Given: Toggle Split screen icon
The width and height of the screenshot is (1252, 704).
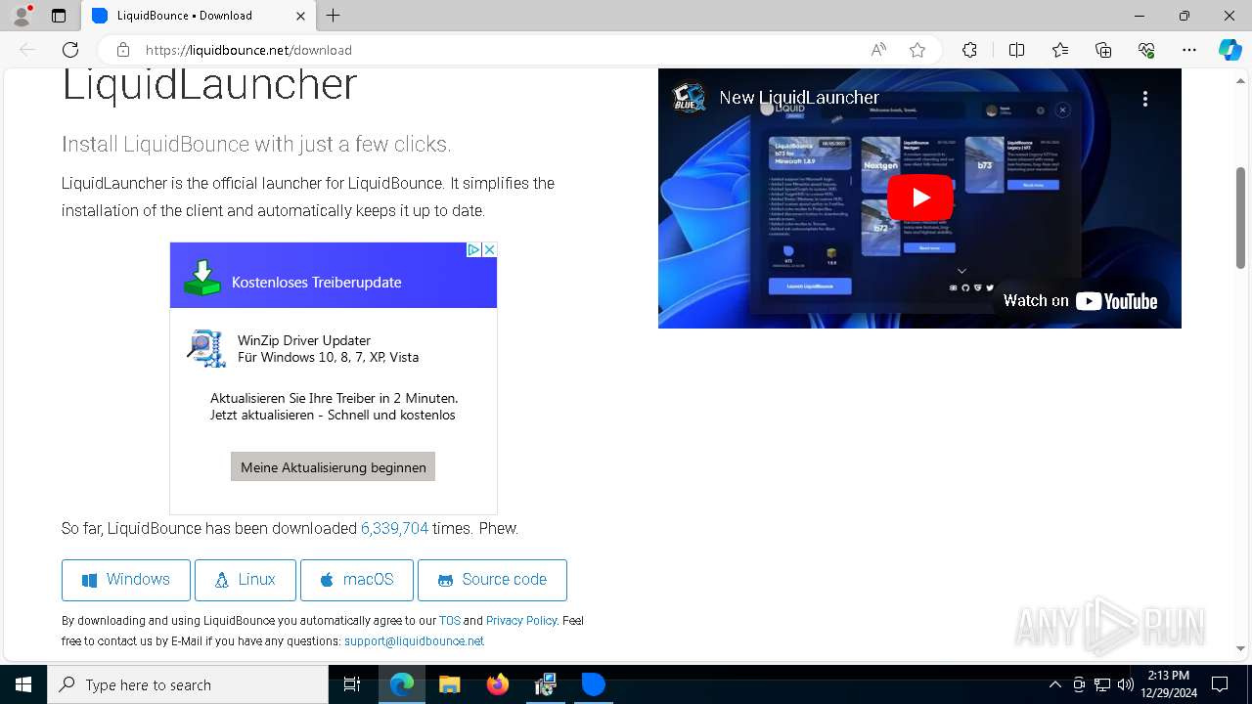Looking at the screenshot, I should click(1016, 50).
